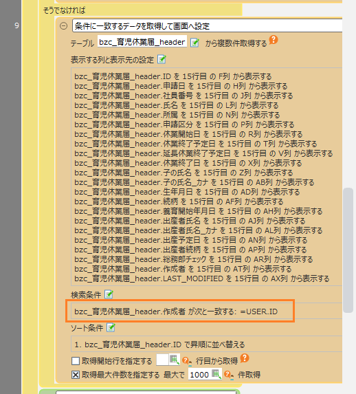This screenshot has height=394, width=356.
Task: Select row header.養育開始年月日 の AH列
Action: 198,211
